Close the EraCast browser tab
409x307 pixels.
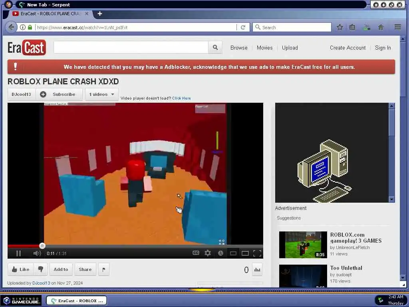87,14
